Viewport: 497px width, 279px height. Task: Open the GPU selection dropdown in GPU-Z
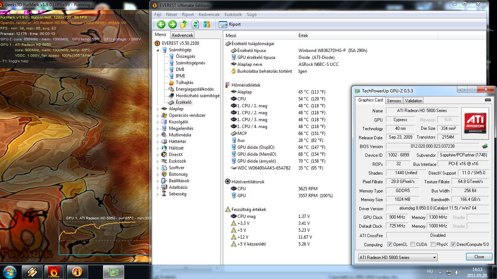point(398,257)
